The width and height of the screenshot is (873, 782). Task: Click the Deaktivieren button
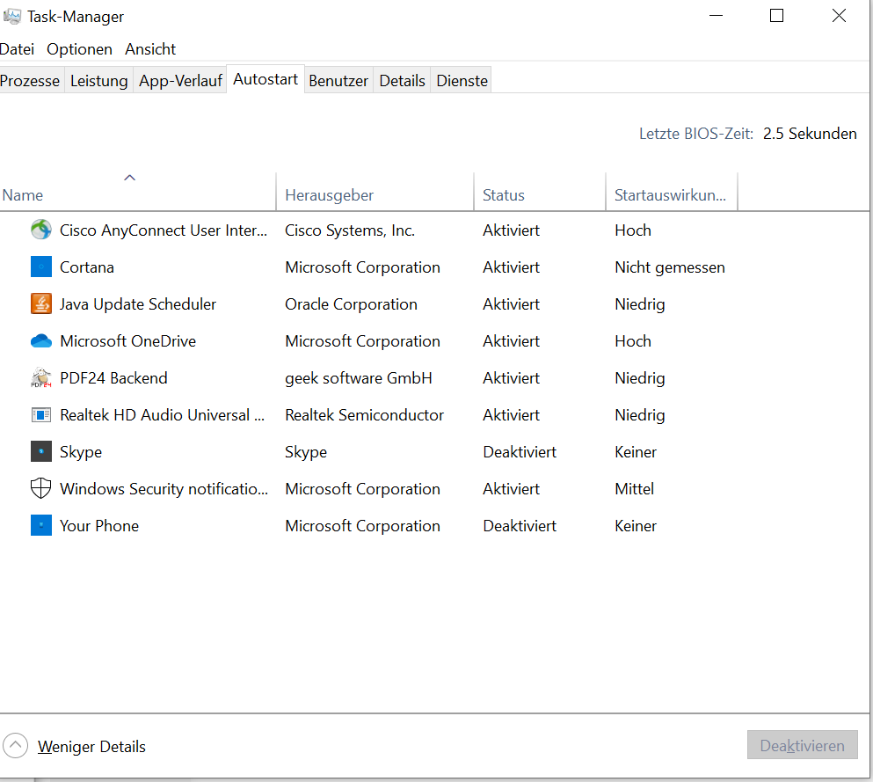(803, 745)
